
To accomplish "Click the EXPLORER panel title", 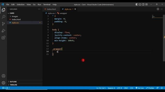I will coord(13,9).
